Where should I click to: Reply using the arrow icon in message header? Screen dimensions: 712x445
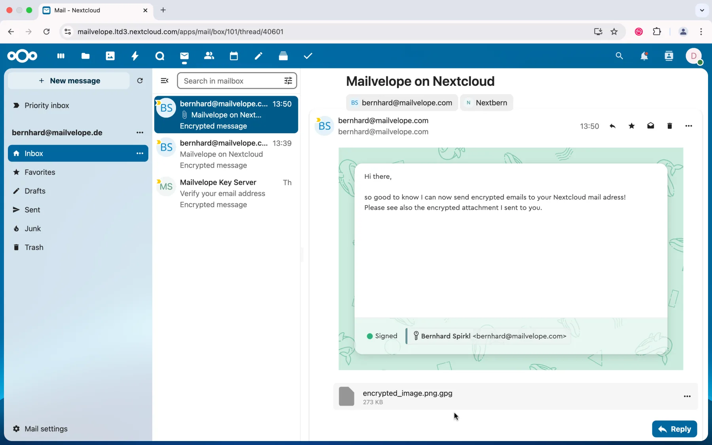(x=613, y=127)
